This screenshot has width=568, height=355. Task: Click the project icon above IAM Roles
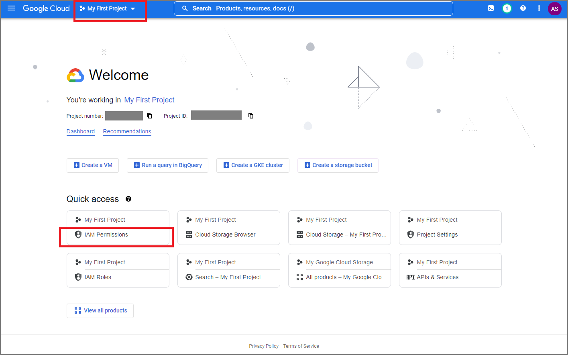click(78, 262)
